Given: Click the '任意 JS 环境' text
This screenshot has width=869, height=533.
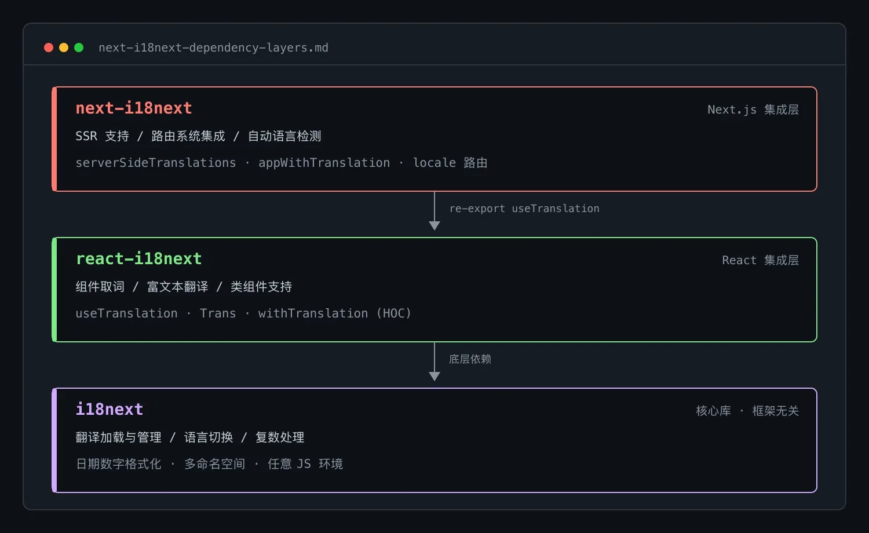Looking at the screenshot, I should coord(305,464).
